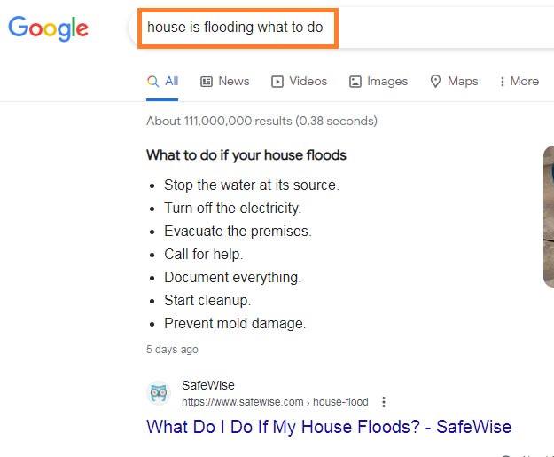
Task: Switch to the News tab
Action: click(x=225, y=81)
